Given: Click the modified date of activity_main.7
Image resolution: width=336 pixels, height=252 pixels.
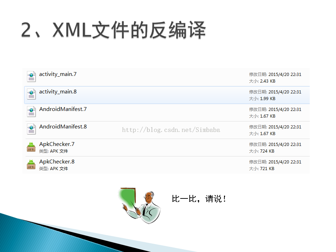Looking at the screenshot, I should (285, 75).
